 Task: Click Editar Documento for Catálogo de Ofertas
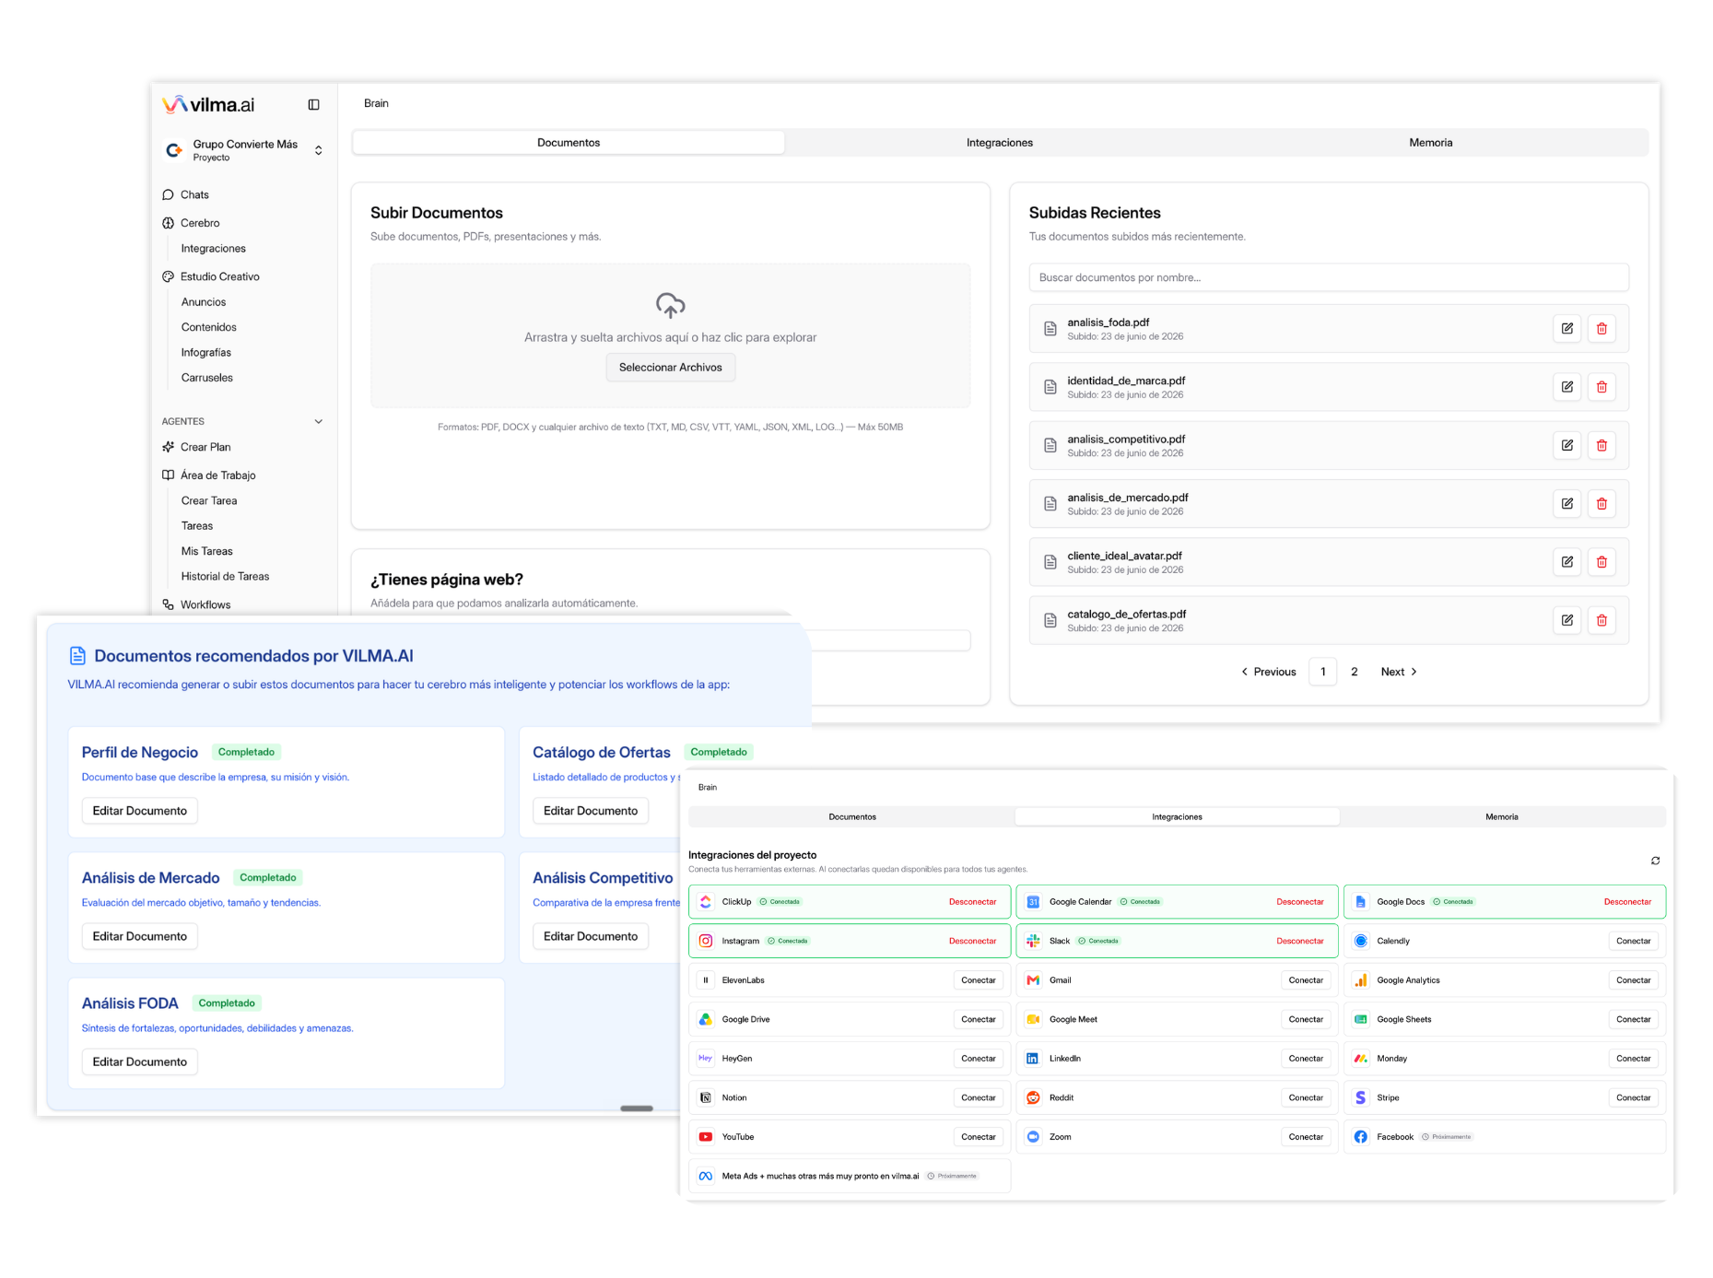click(591, 811)
